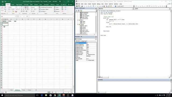Open Microsoft Edge from the taskbar
The width and height of the screenshot is (172, 97).
click(42, 95)
